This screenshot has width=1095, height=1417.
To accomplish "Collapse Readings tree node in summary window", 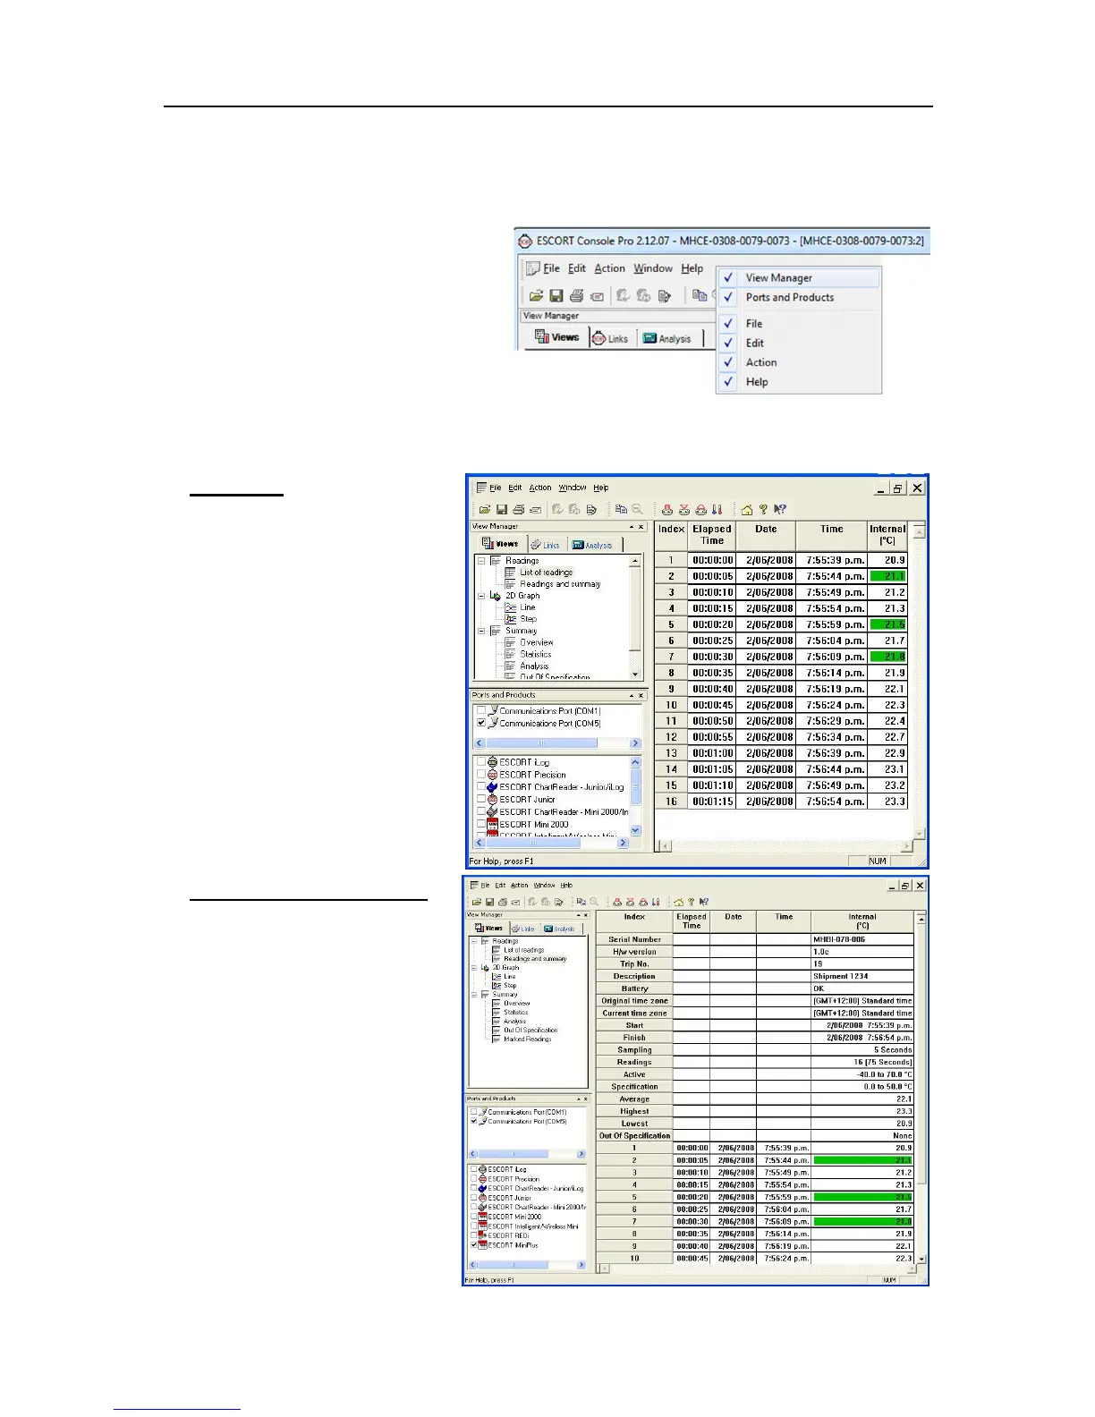I will pyautogui.click(x=473, y=941).
